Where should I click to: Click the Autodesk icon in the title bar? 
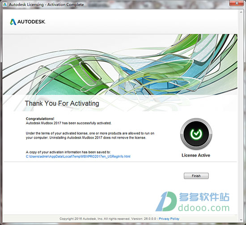point(5,4)
